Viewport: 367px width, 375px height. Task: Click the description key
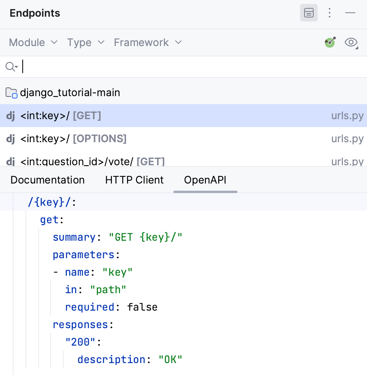click(x=111, y=360)
